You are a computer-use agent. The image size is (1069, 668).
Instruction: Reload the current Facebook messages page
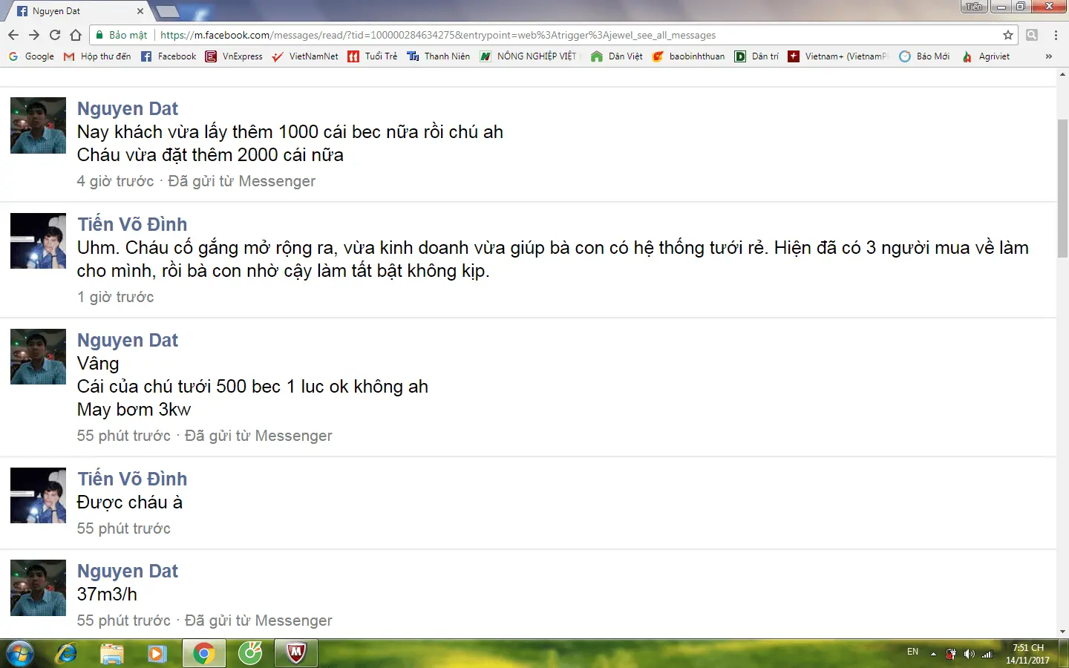point(54,34)
